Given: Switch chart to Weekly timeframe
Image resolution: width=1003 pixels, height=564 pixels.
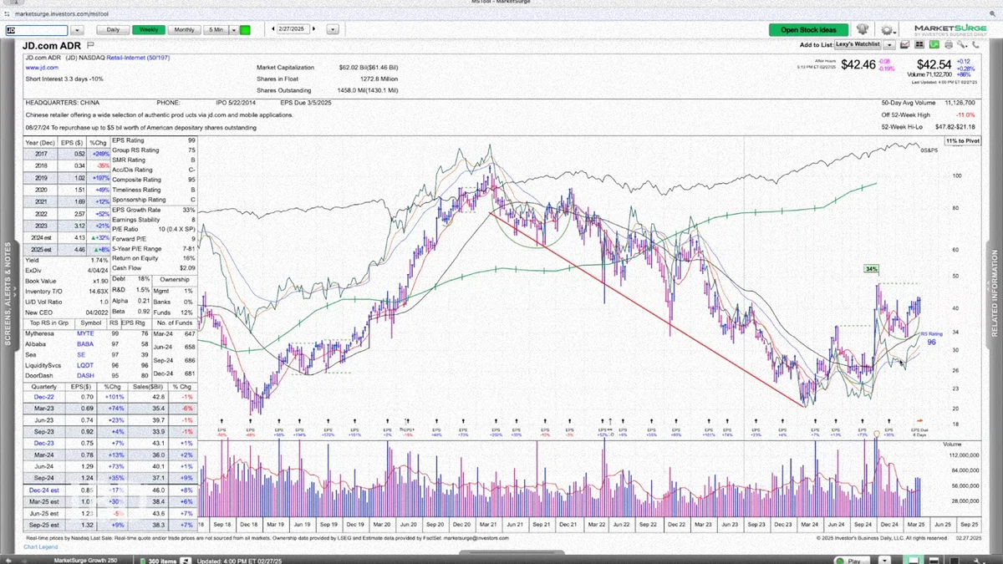Looking at the screenshot, I should (149, 29).
